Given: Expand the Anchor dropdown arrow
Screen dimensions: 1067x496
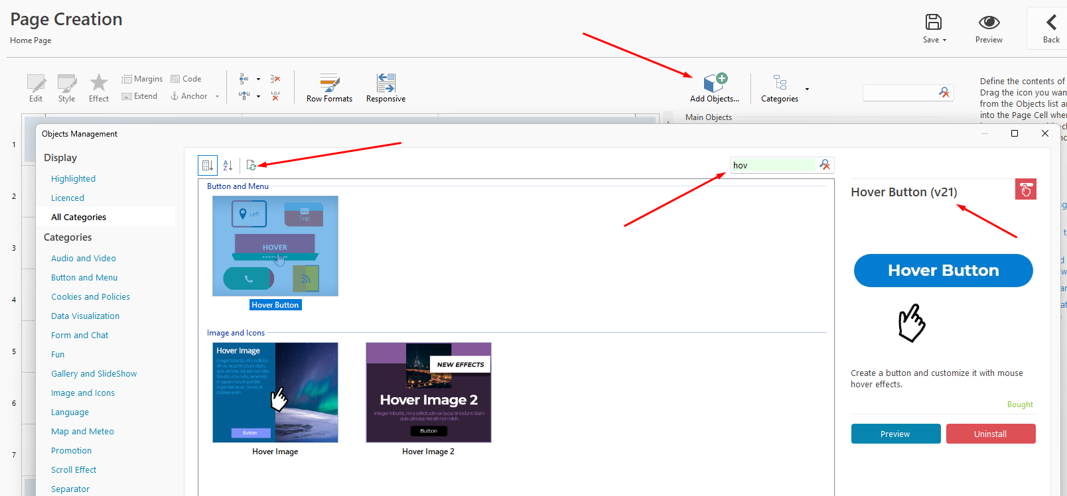Looking at the screenshot, I should [x=217, y=97].
